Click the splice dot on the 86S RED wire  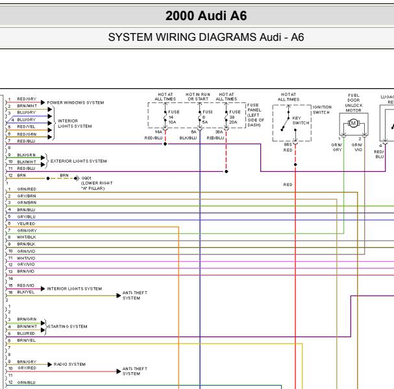(295, 165)
